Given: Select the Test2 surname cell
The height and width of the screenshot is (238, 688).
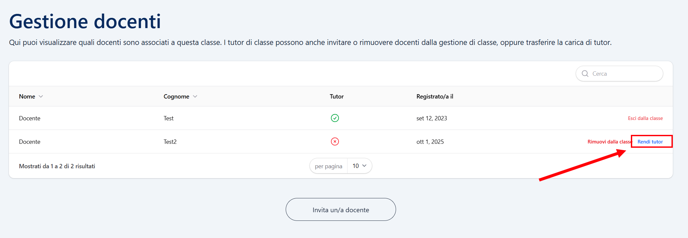Looking at the screenshot, I should point(170,142).
